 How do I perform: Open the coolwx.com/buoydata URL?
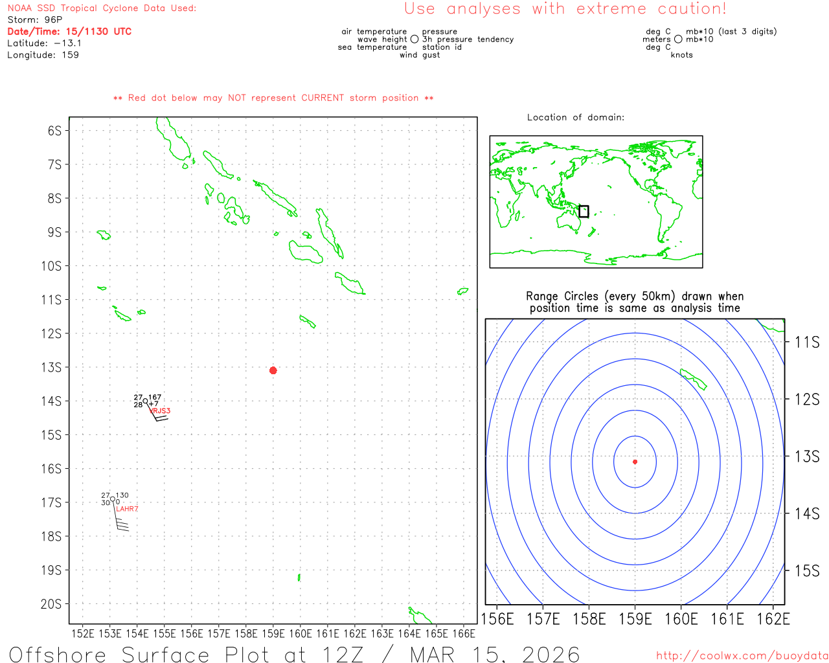click(742, 656)
